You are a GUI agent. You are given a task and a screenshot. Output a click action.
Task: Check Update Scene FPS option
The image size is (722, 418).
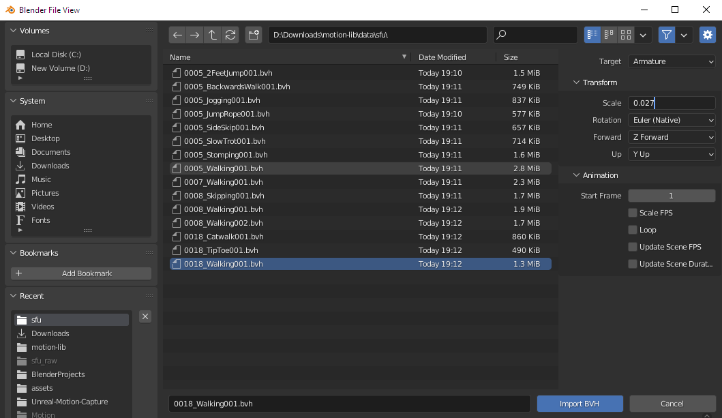pyautogui.click(x=633, y=247)
